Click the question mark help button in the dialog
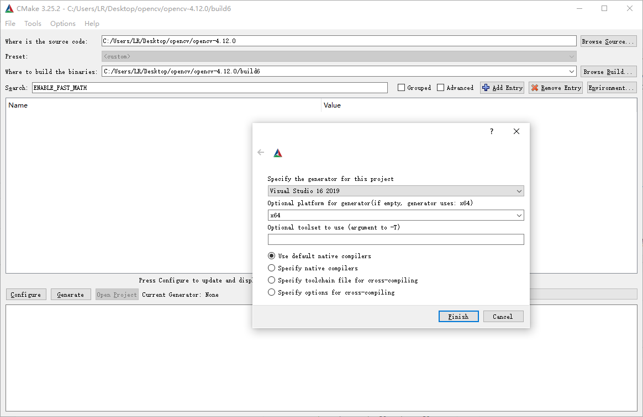The width and height of the screenshot is (643, 417). (491, 131)
